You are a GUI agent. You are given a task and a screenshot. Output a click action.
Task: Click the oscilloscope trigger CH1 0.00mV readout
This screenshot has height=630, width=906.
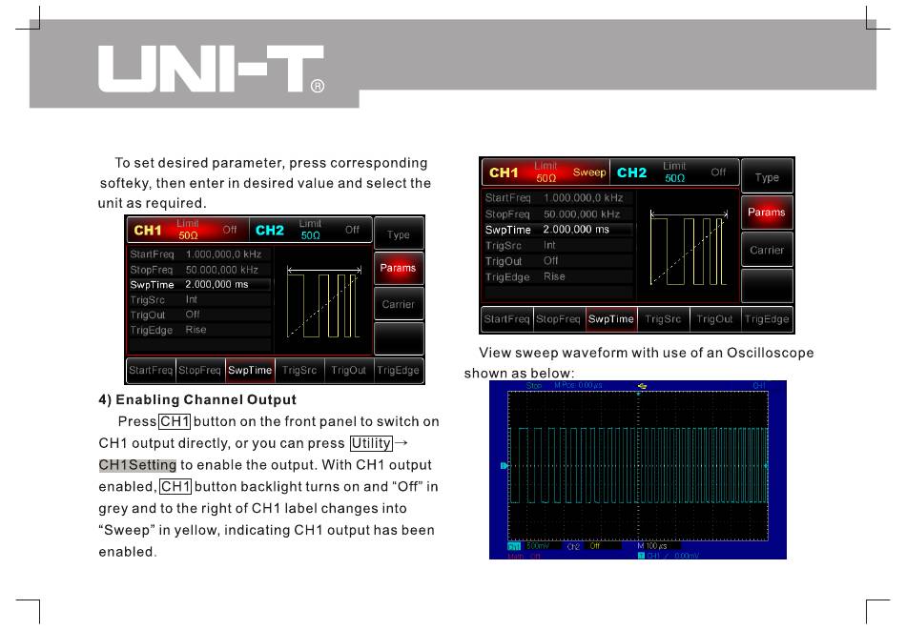[669, 556]
